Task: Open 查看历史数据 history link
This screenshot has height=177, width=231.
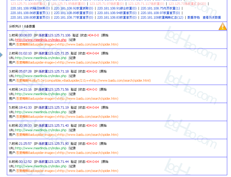Action: pyautogui.click(x=211, y=18)
